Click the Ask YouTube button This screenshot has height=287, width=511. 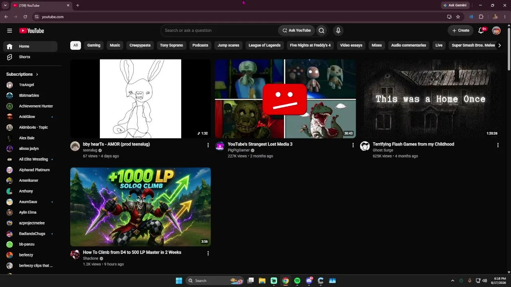coord(297,30)
